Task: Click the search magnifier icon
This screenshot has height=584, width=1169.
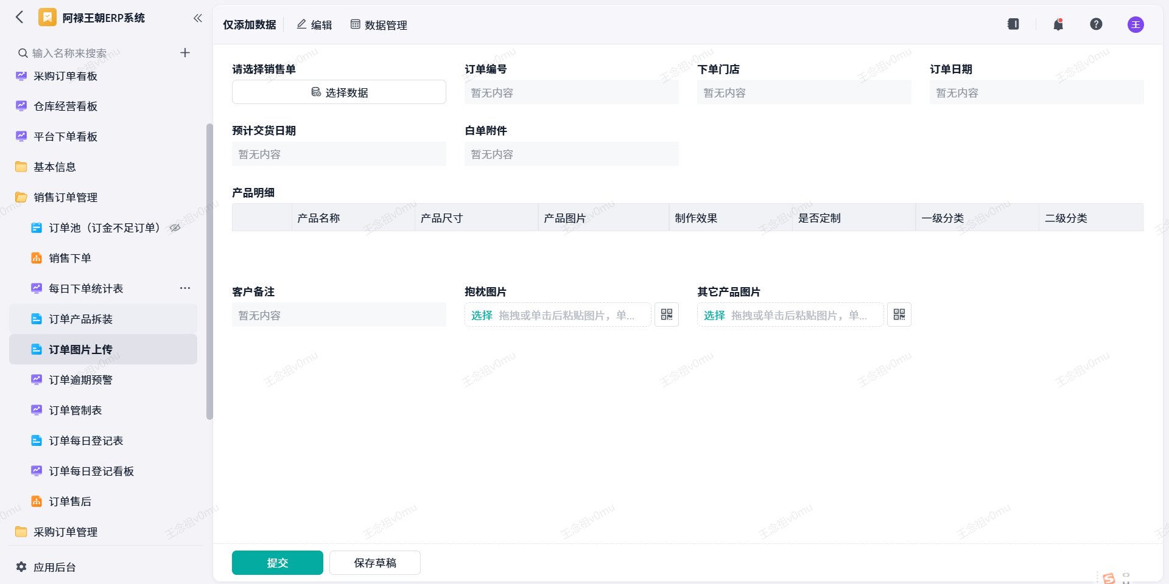Action: click(x=23, y=53)
